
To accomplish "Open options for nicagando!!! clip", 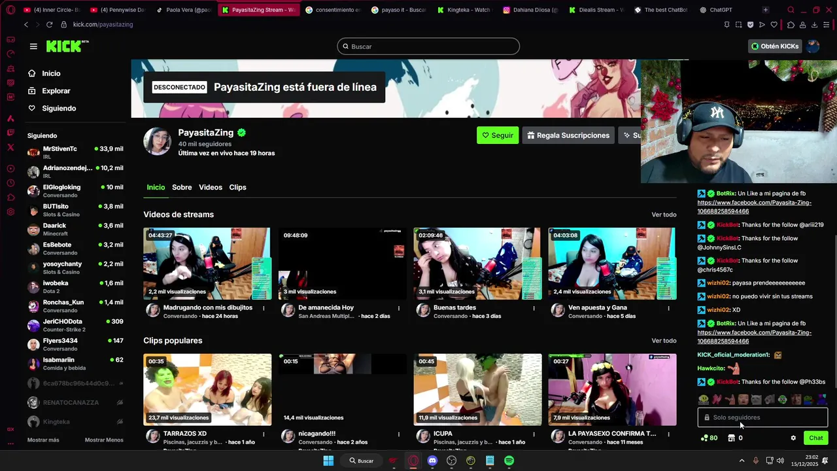I will click(398, 434).
